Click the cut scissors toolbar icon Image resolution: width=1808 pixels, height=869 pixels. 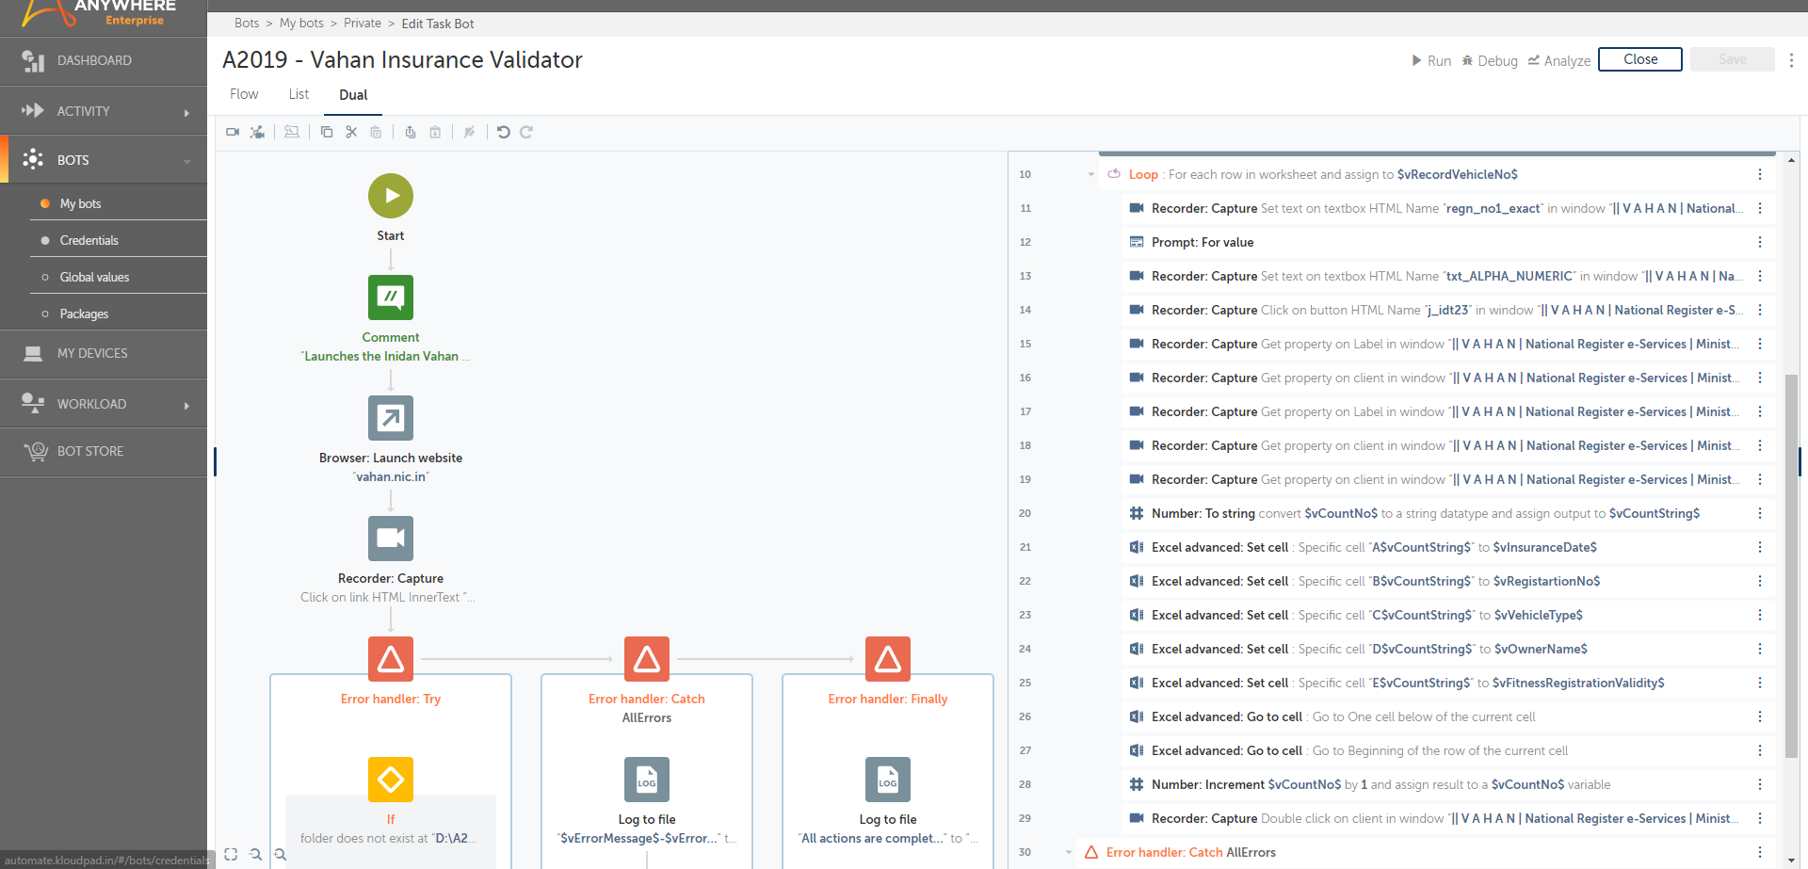click(351, 132)
